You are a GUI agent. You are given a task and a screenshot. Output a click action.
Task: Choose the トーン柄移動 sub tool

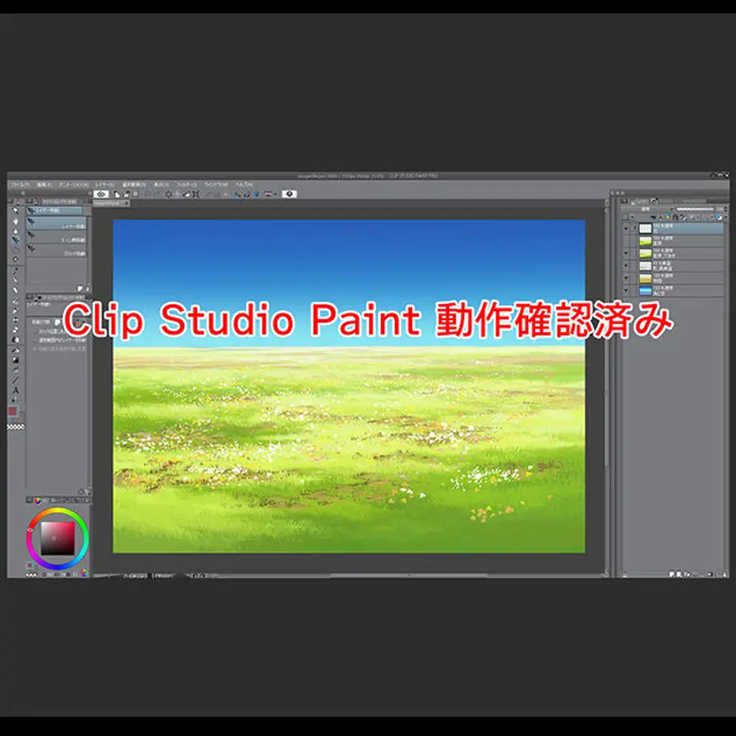pos(56,237)
